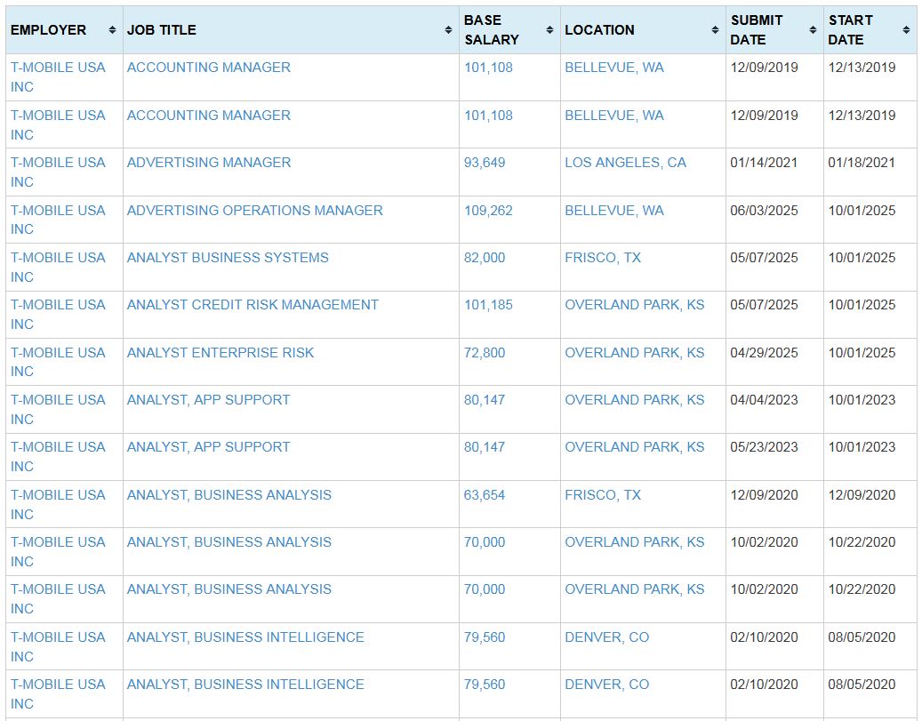Screen dimensions: 922x721
Task: Open Analyst Enterprise Risk job link
Action: pyautogui.click(x=220, y=353)
